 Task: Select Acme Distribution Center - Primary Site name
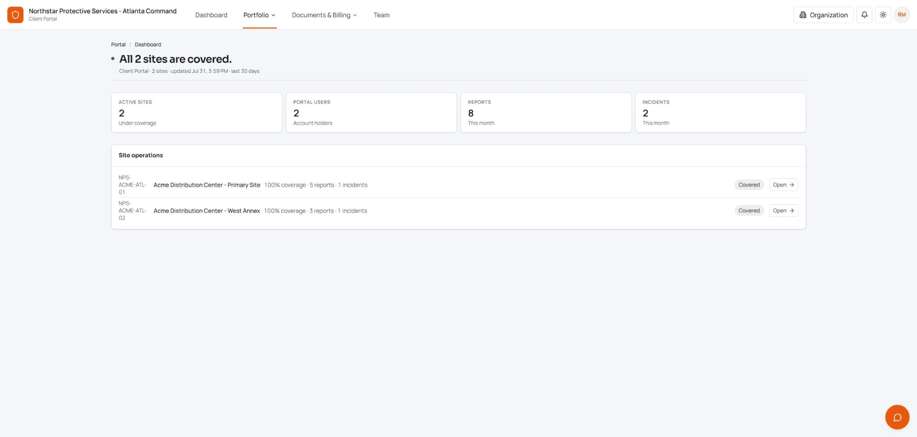tap(207, 185)
